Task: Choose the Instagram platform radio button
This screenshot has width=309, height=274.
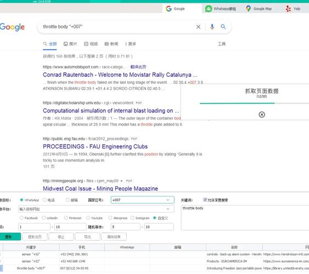Action: point(132,218)
